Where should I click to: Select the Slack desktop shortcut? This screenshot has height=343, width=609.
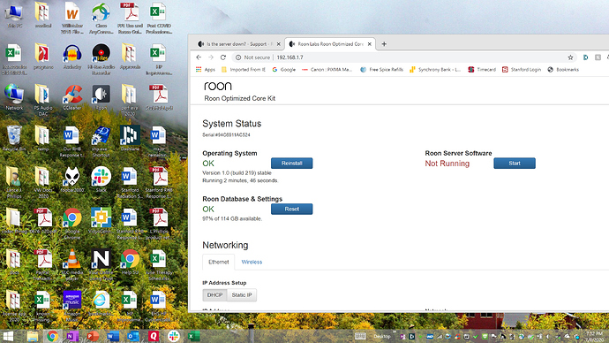(x=101, y=180)
